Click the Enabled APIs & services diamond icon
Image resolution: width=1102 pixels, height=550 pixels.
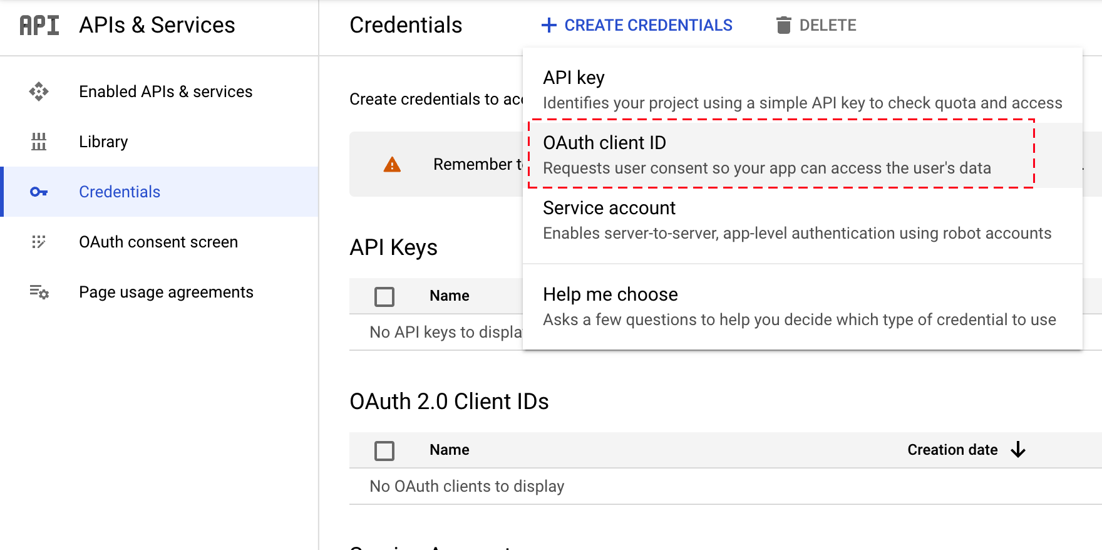tap(39, 91)
